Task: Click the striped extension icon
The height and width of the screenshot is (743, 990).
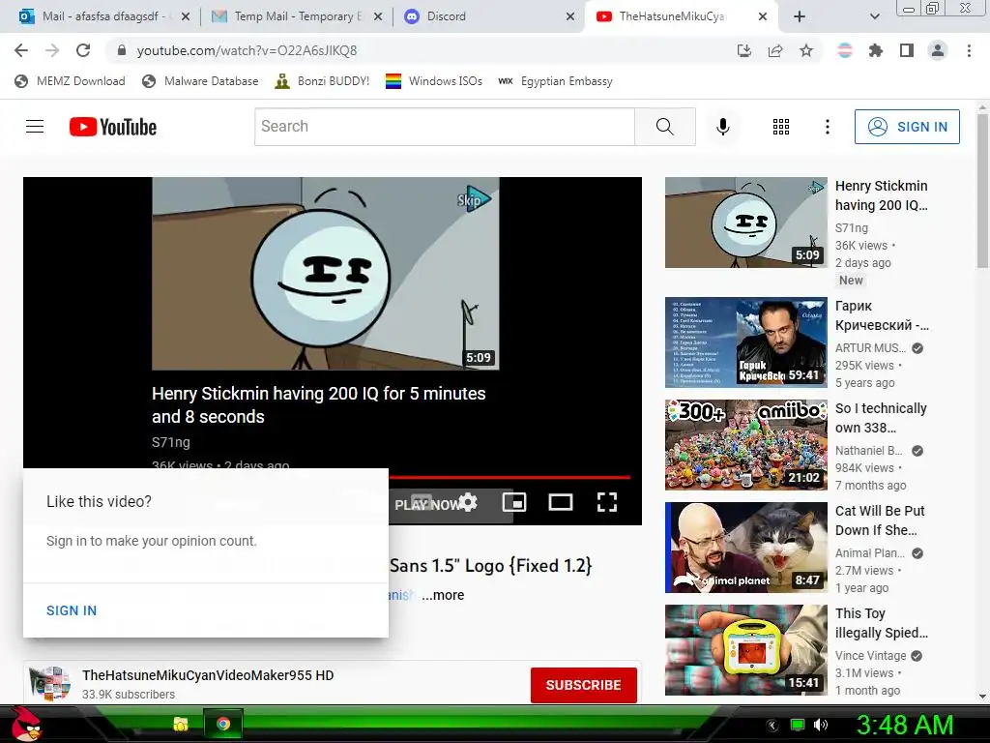Action: (845, 50)
